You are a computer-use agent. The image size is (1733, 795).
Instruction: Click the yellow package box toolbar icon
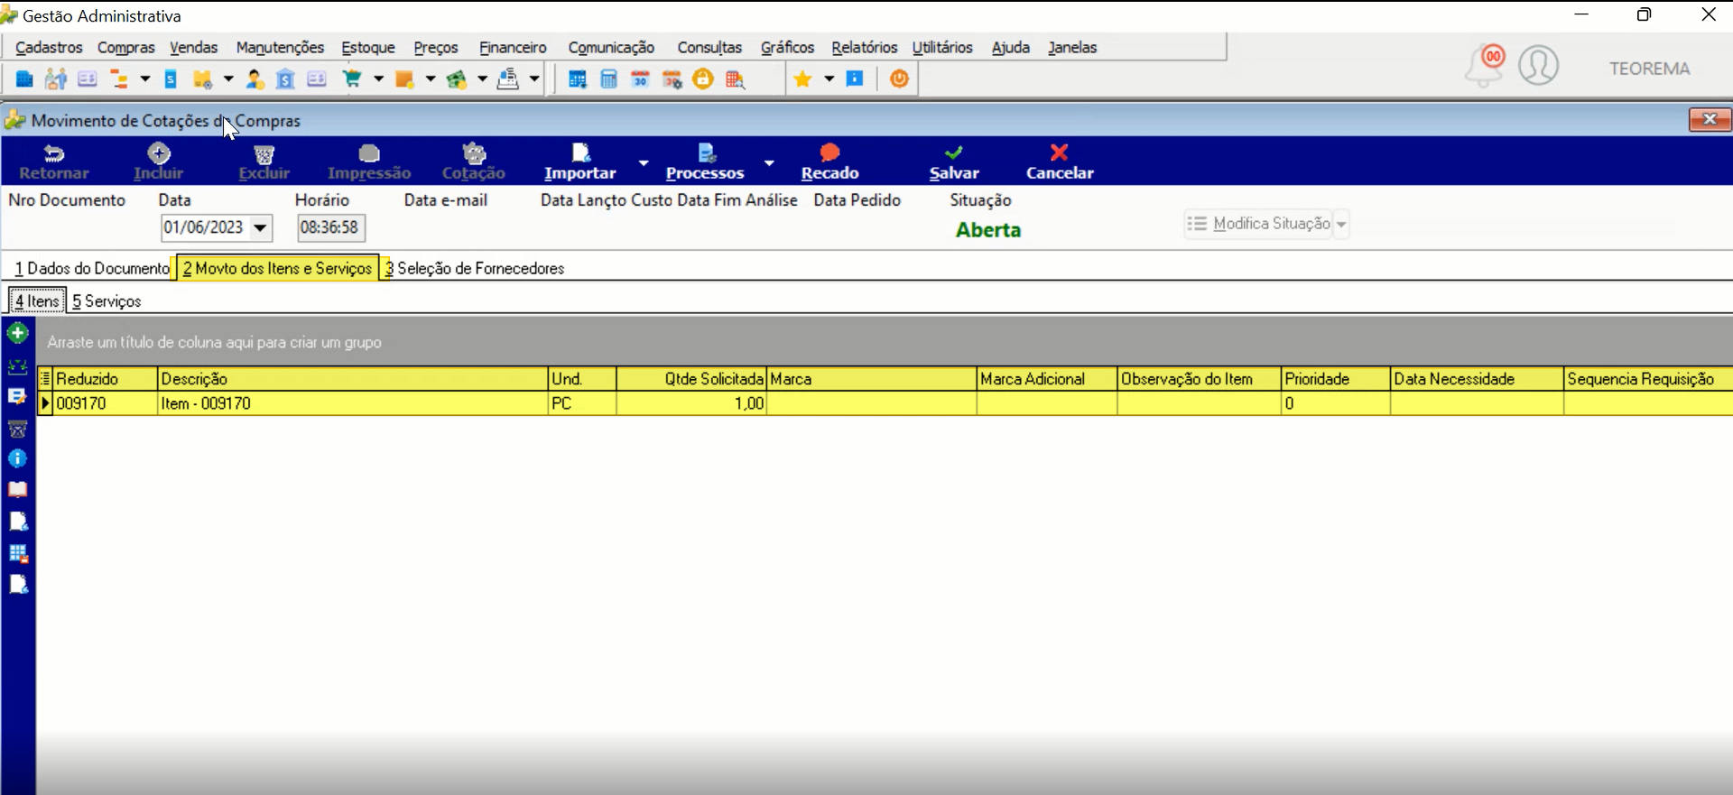(x=202, y=79)
